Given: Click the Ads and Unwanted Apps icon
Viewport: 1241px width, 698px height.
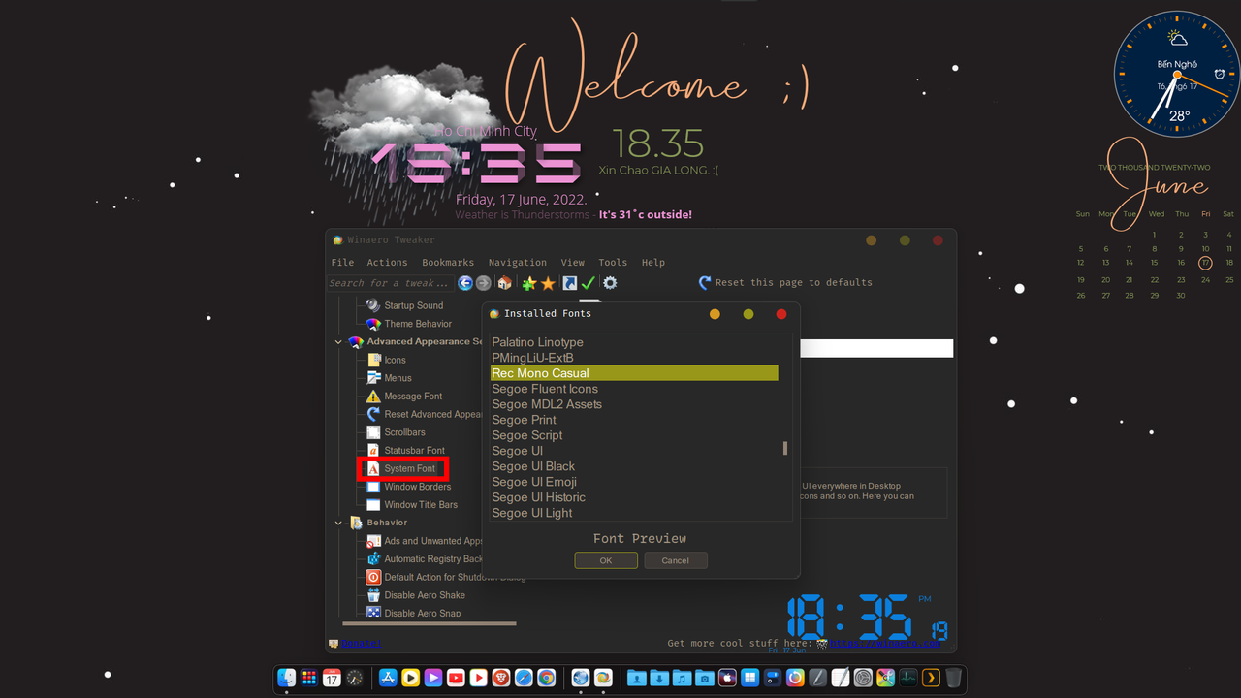Looking at the screenshot, I should (x=373, y=540).
